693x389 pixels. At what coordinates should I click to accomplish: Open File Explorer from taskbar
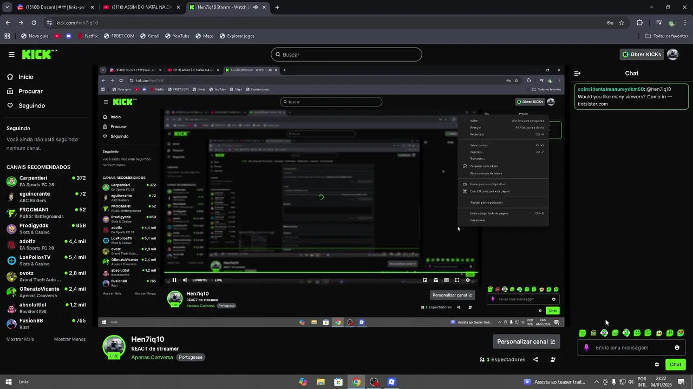click(x=321, y=382)
